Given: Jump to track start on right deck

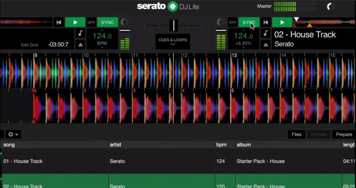Looking at the screenshot, I should coord(266,23).
